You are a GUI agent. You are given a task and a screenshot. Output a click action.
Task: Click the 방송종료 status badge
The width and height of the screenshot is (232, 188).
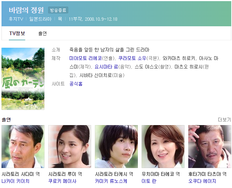(x=58, y=10)
